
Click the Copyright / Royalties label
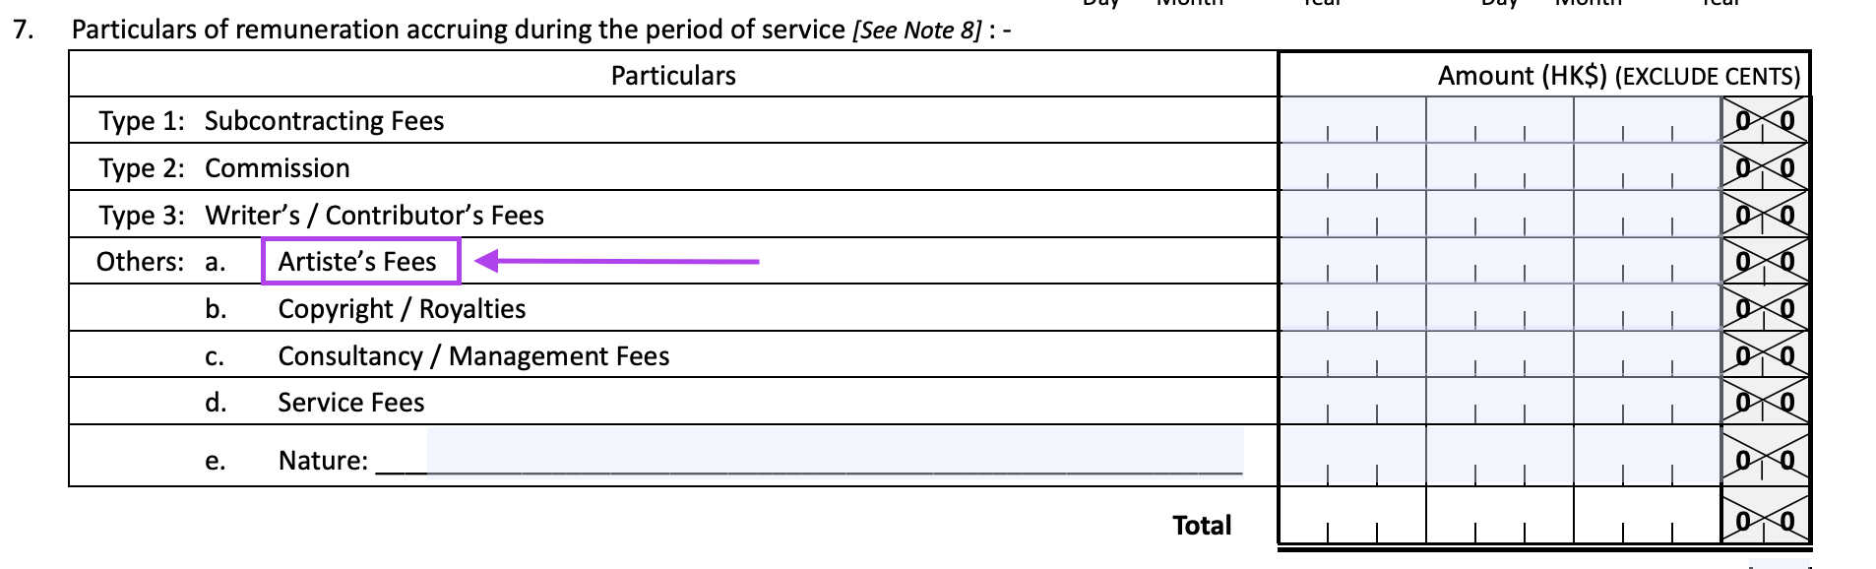coord(402,309)
